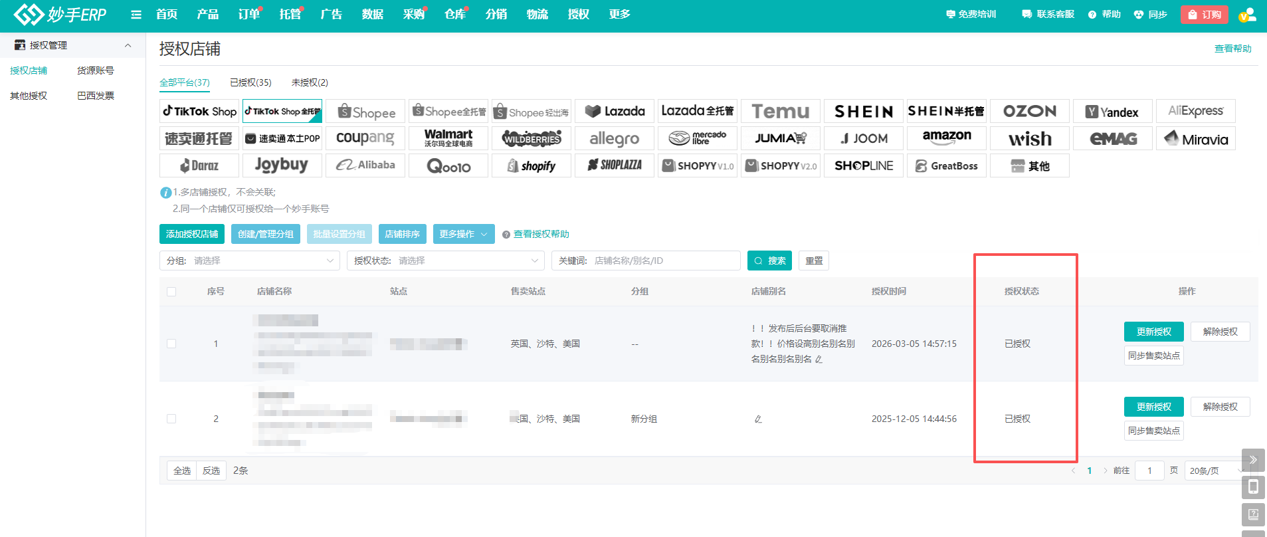The image size is (1267, 537).
Task: Switch to the 已授权(35) tab
Action: pos(250,82)
